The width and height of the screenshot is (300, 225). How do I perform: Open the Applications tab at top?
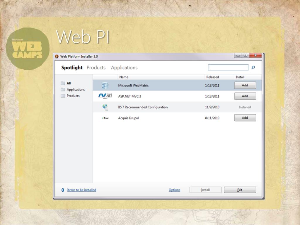(124, 68)
